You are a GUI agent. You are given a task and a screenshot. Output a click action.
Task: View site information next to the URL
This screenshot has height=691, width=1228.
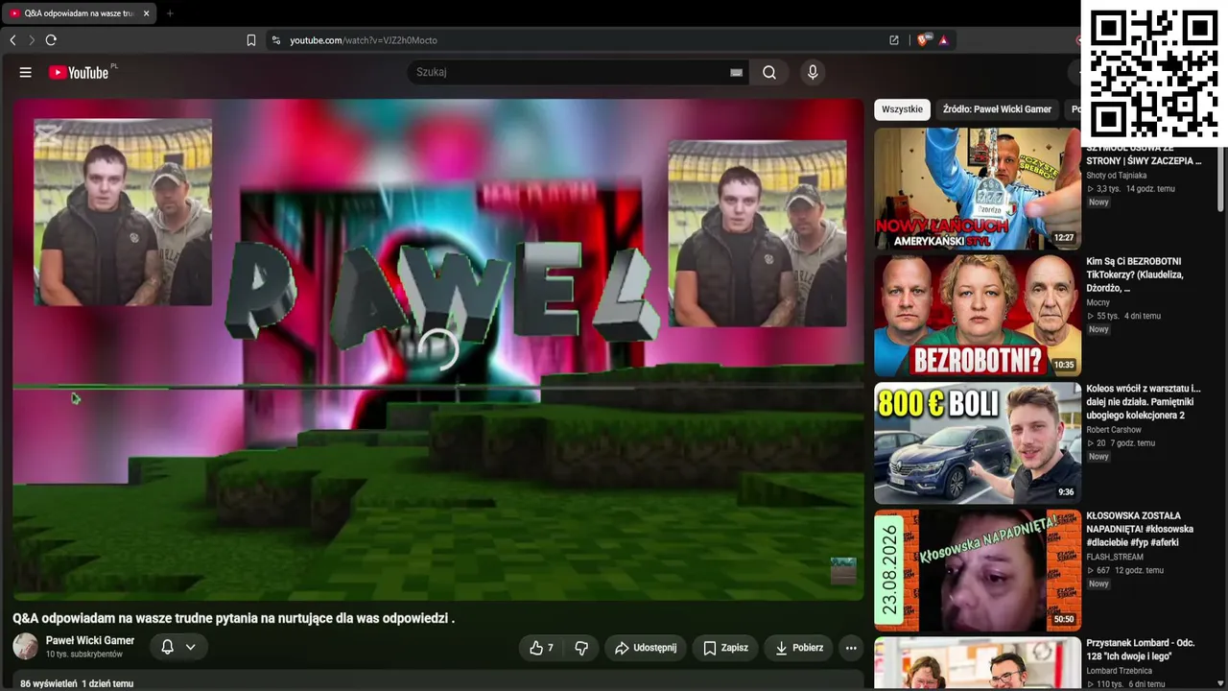click(276, 40)
